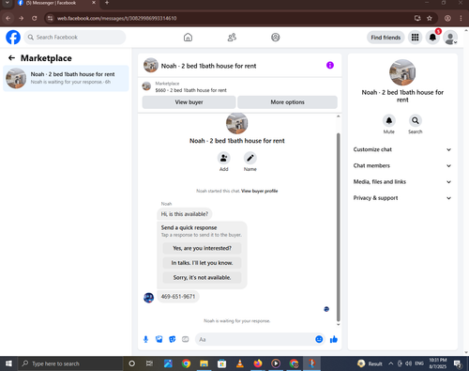
Task: Click the large listing photo in right panel
Action: click(x=402, y=72)
